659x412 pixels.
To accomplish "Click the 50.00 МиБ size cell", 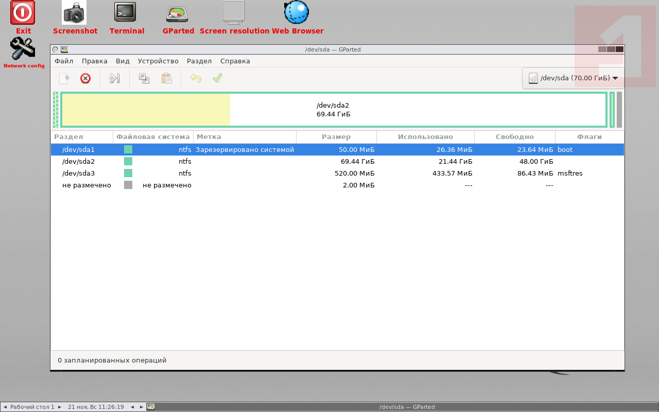I will tap(357, 149).
